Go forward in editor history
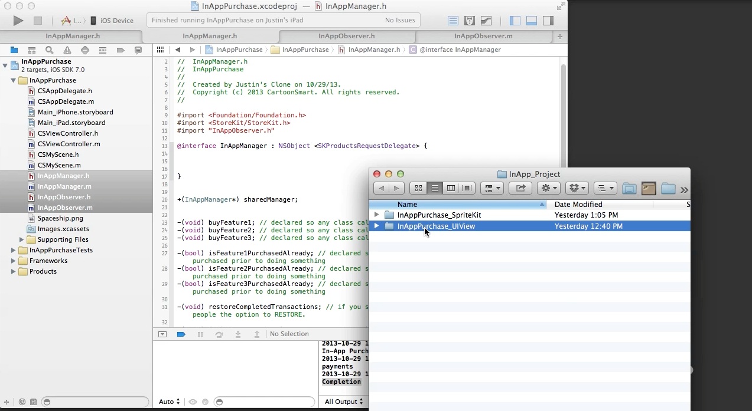The width and height of the screenshot is (752, 411). click(193, 50)
